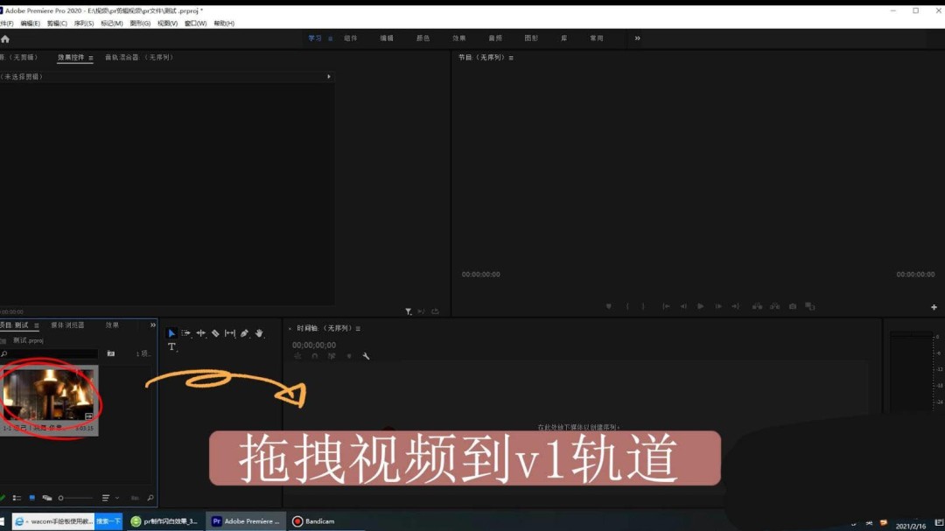The image size is (945, 531).
Task: Click Mark In bracket button
Action: (627, 307)
